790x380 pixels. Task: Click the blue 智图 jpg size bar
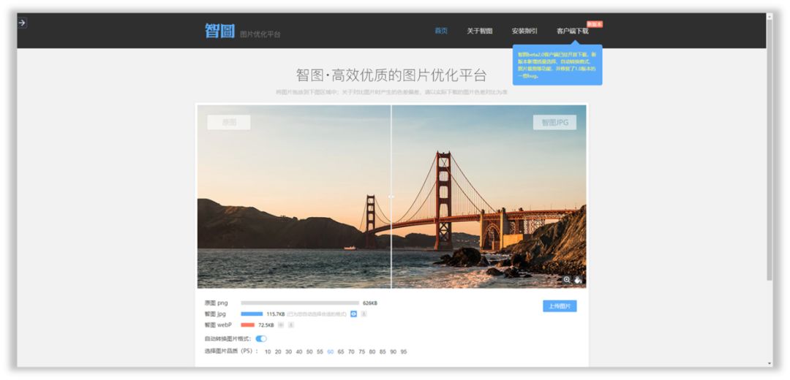252,314
